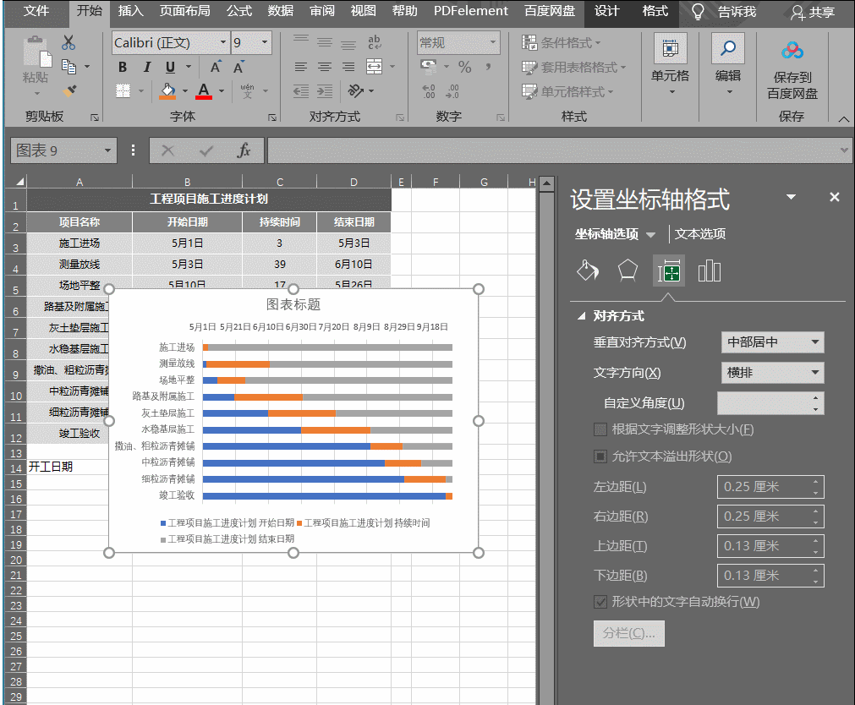Close the 设置坐标轴格式 pane

point(834,197)
